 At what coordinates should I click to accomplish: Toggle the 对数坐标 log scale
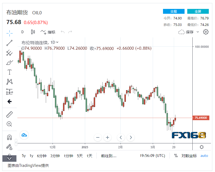(189, 156)
